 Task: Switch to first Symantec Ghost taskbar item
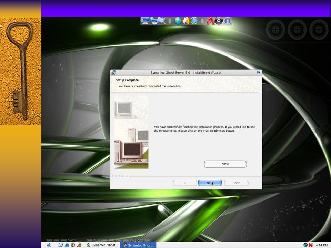[102, 245]
